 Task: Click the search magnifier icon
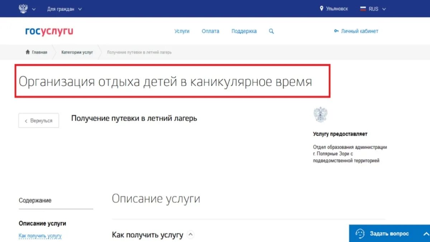271,31
